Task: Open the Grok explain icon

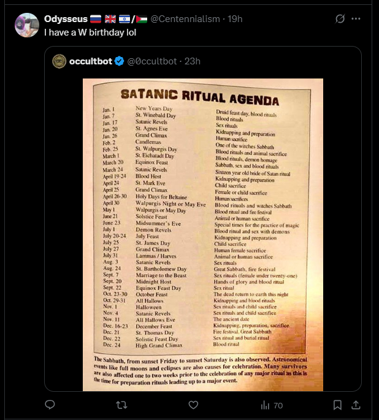Action: pyautogui.click(x=340, y=19)
